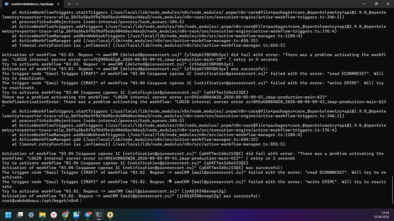Open the Windows Start menu
394x221 pixels.
(x=9, y=215)
